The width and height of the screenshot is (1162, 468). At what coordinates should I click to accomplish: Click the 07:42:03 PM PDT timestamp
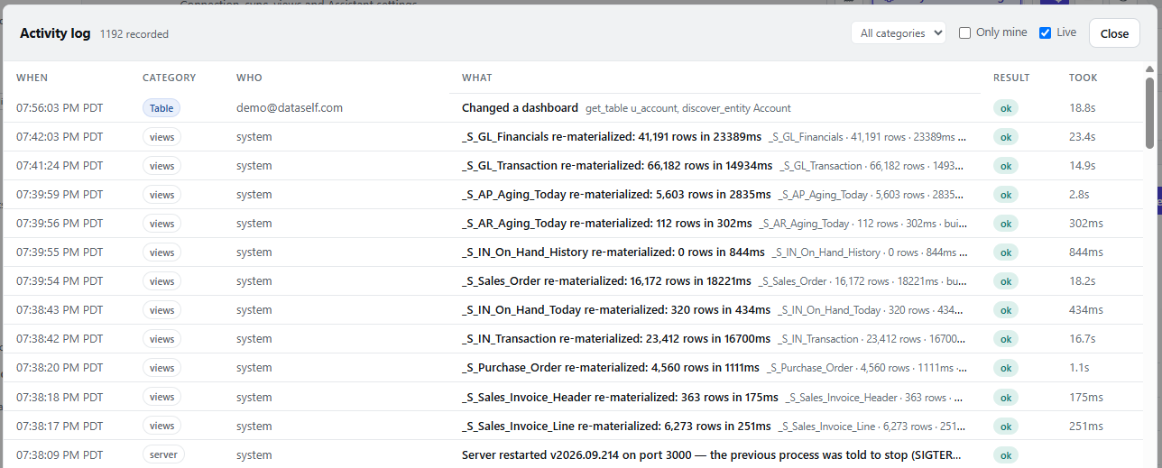pos(60,137)
